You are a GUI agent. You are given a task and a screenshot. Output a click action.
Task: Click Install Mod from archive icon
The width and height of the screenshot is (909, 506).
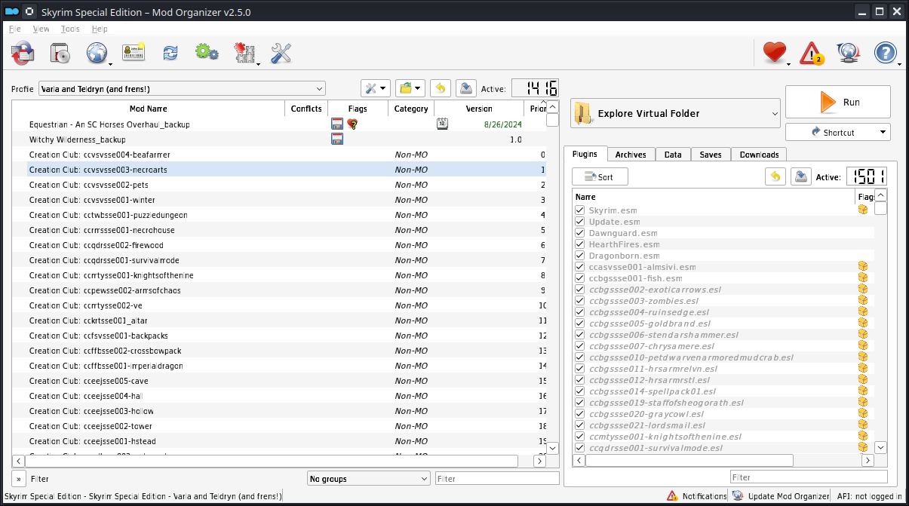(60, 53)
